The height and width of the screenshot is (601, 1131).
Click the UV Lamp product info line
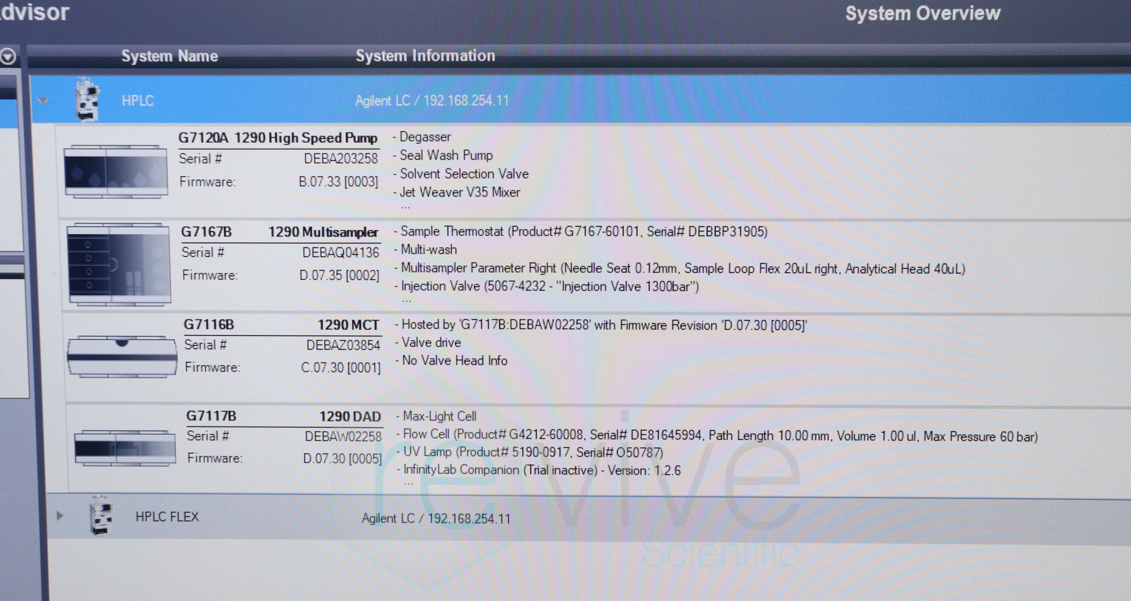pyautogui.click(x=530, y=452)
